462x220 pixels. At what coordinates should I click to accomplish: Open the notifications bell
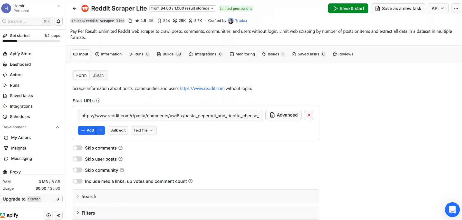[59, 21]
